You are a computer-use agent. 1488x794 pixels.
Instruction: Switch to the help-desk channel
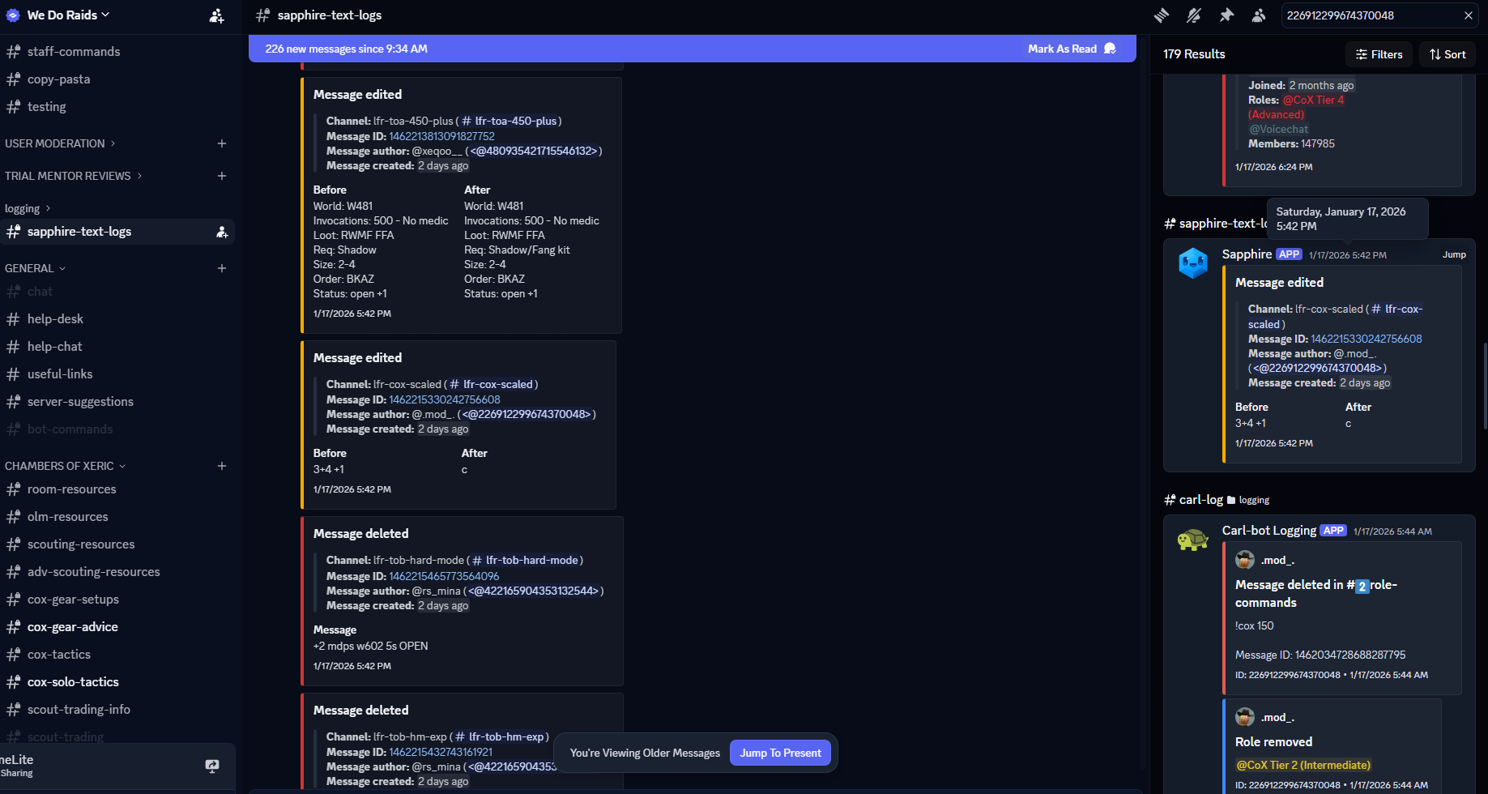pyautogui.click(x=55, y=319)
